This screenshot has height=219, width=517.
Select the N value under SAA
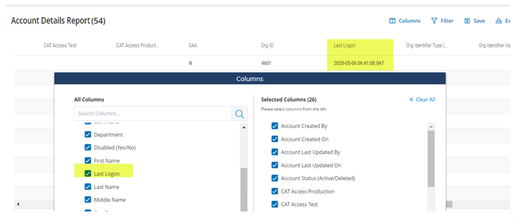[x=190, y=62]
